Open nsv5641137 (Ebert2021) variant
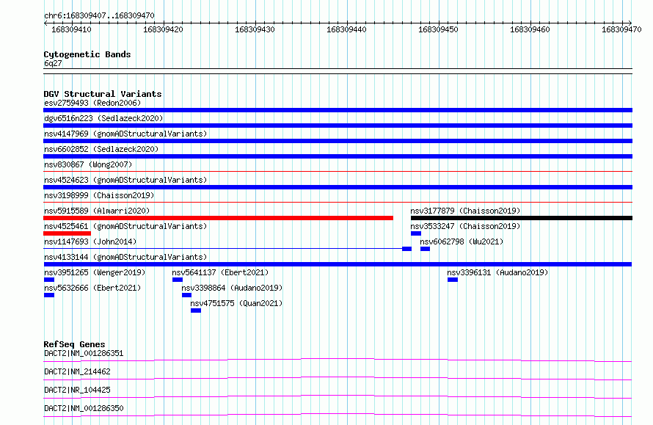 220,272
